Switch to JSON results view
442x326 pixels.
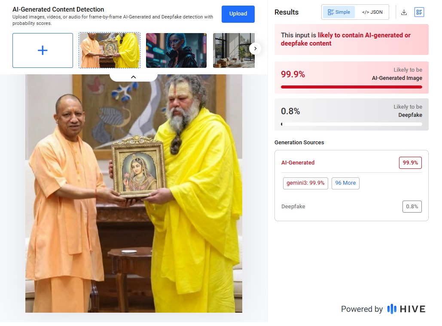(372, 12)
